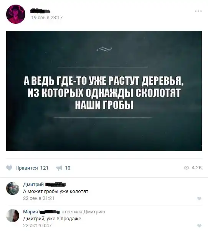The image size is (208, 231).
Task: Open the post author's redacted name link
Action: tap(40, 11)
